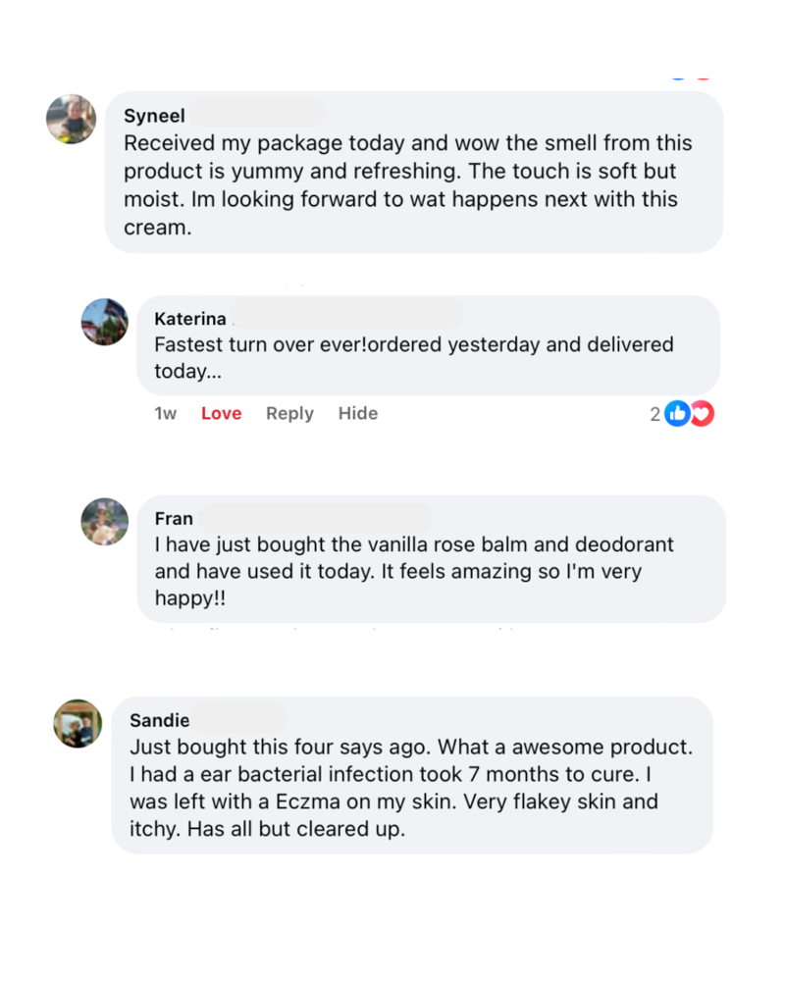Click the reaction count 2 on Katerina's comment
Screen dimensions: 785x981
pos(654,413)
